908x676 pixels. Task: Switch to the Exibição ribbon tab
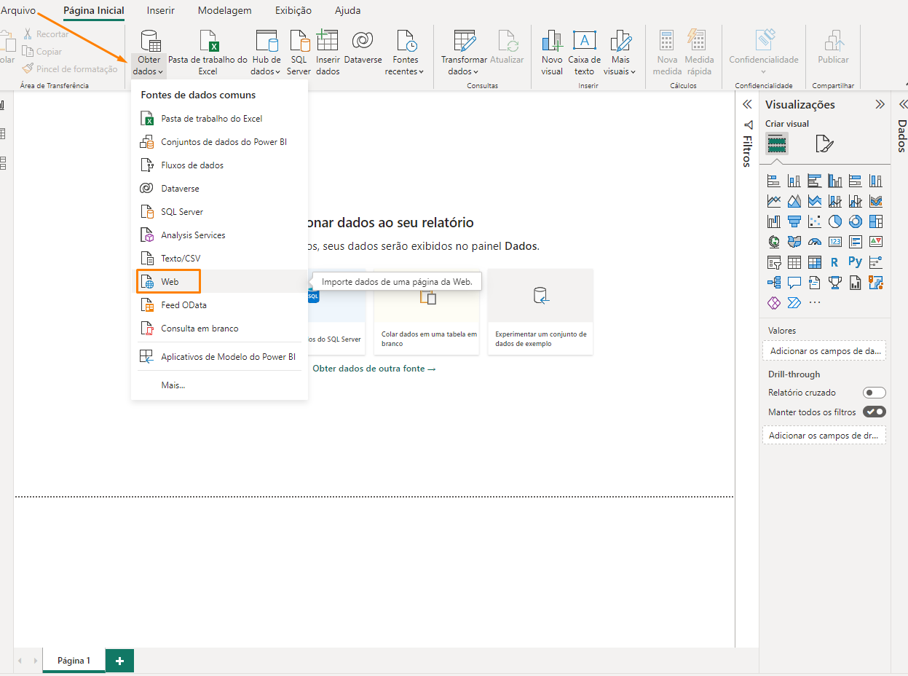coord(293,10)
